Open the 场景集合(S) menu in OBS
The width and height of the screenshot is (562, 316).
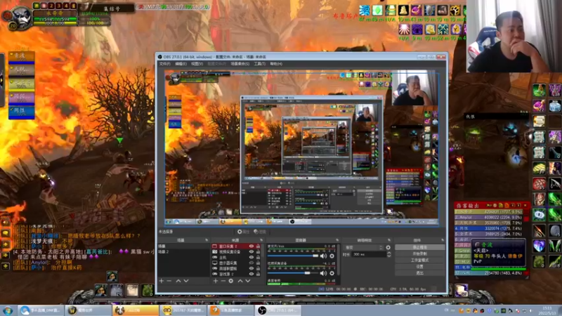point(240,64)
